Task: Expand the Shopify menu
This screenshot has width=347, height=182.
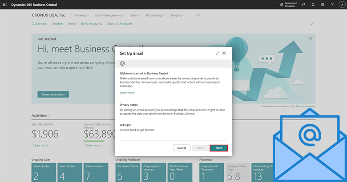Action: pyautogui.click(x=177, y=15)
